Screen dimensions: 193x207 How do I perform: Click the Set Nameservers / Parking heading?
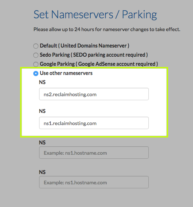[x=95, y=15]
